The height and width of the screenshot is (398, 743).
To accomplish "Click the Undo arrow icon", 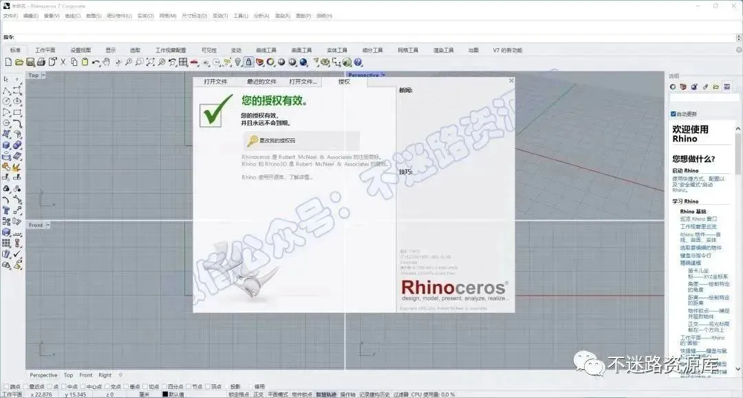I will pyautogui.click(x=96, y=62).
